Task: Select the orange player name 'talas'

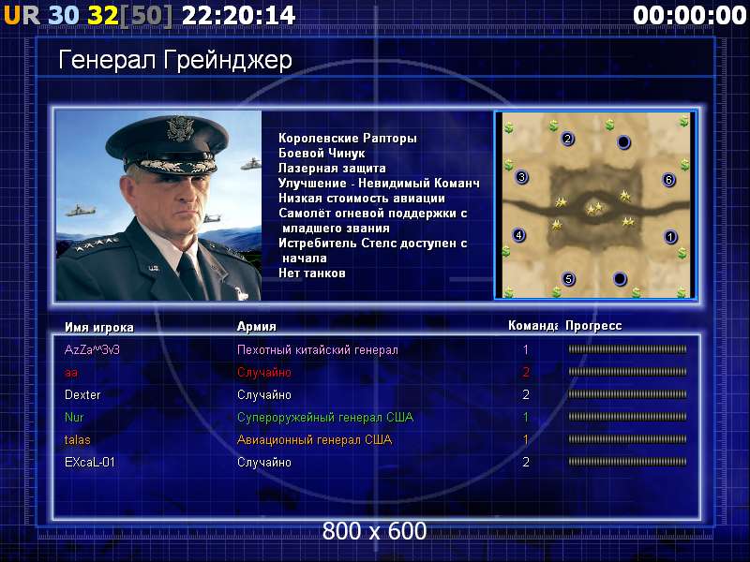Action: coord(78,439)
